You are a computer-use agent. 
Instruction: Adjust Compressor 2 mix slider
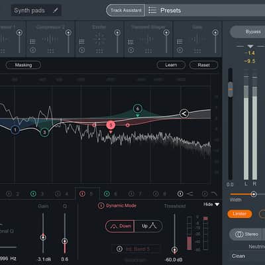click(68, 32)
